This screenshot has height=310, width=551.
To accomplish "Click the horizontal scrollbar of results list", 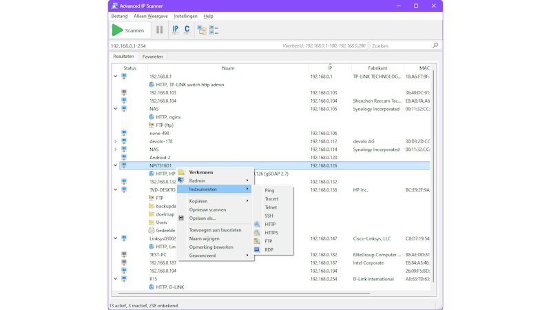I will (x=244, y=293).
